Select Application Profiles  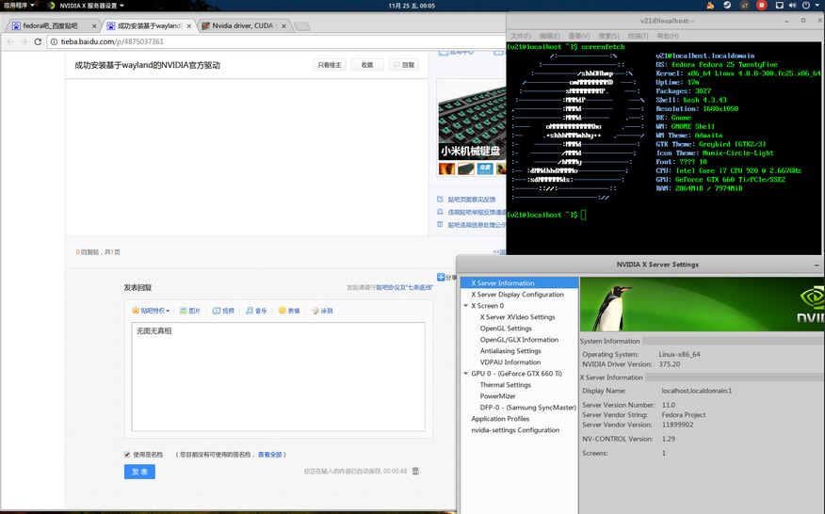500,419
